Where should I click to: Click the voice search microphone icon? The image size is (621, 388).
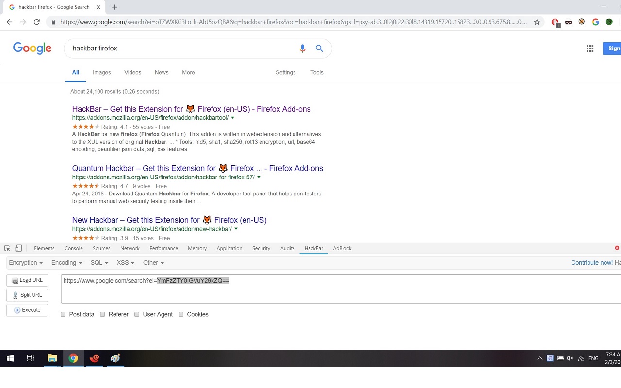[302, 48]
